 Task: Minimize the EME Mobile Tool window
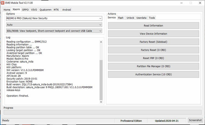coord(182,3)
